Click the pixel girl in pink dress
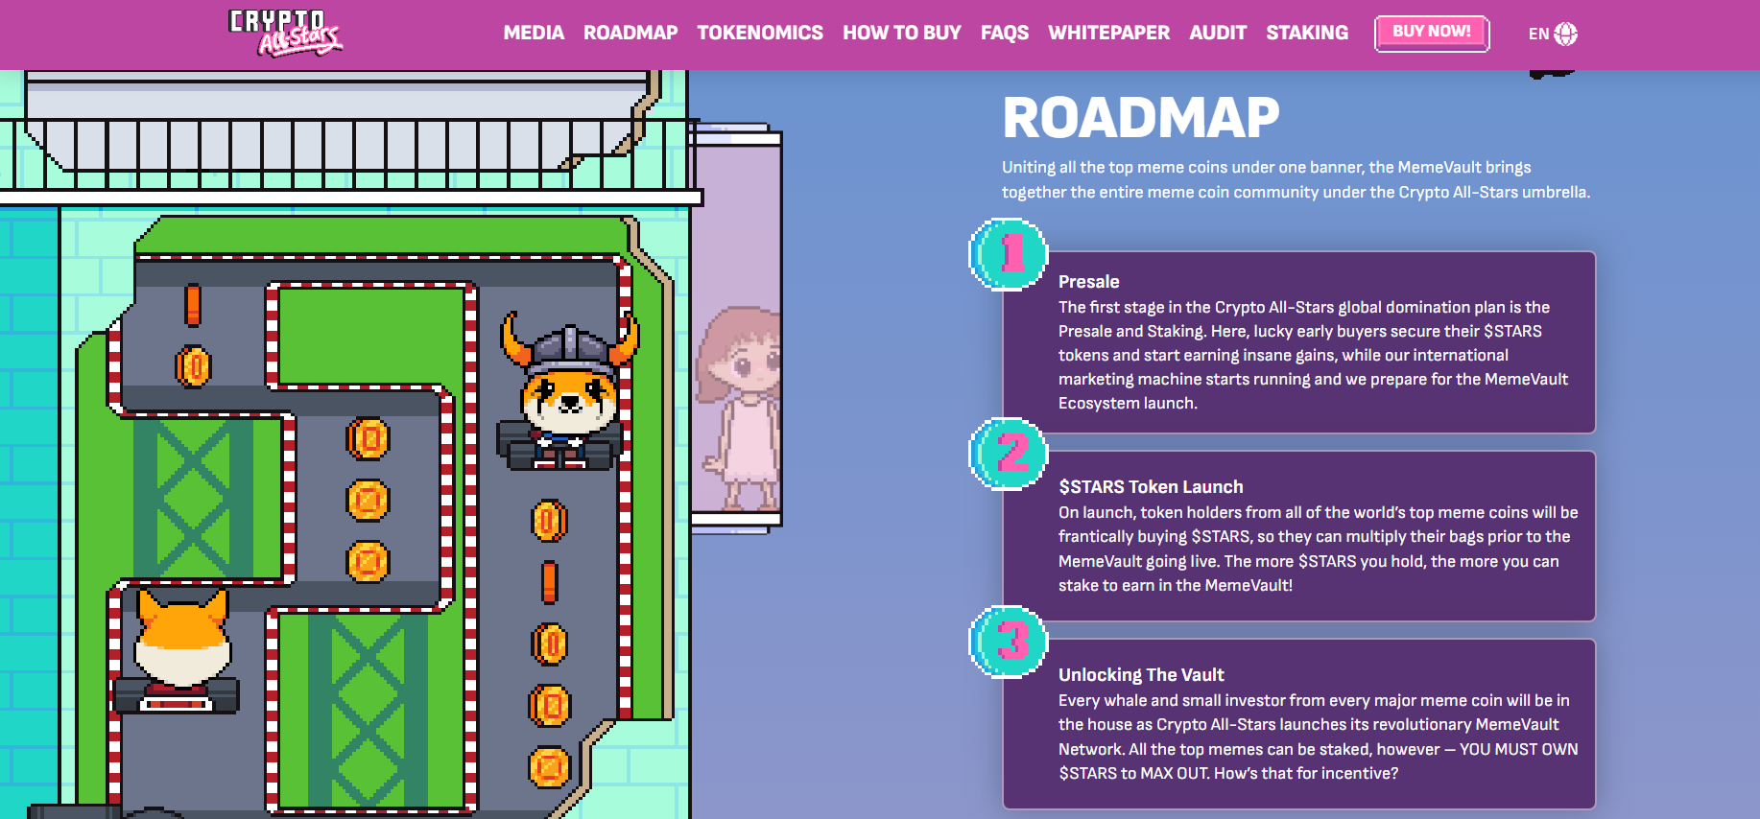The height and width of the screenshot is (819, 1760). pyautogui.click(x=742, y=403)
